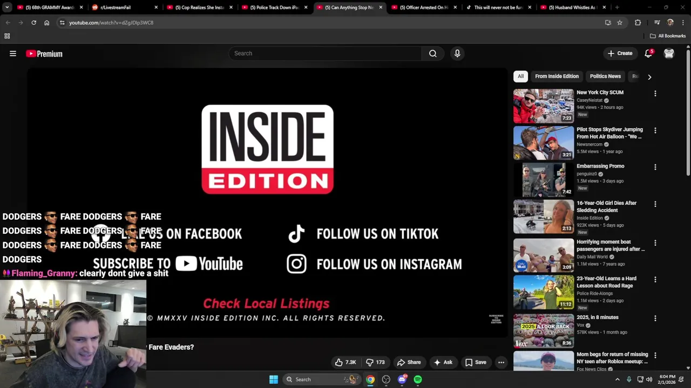
Task: Open new Chrome tab with plus
Action: [617, 8]
